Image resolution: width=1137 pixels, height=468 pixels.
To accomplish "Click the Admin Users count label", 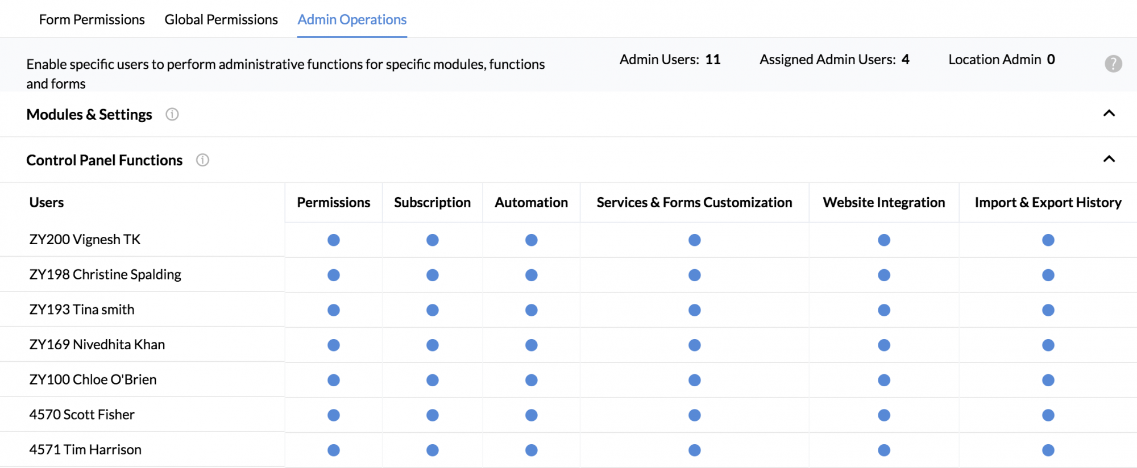I will point(670,60).
